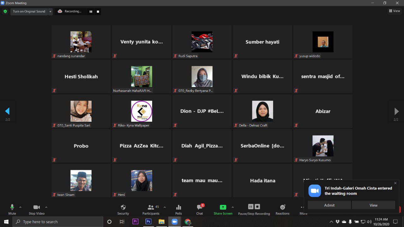
Task: Expand video options arrow next to Stop Video
Action: [46, 207]
